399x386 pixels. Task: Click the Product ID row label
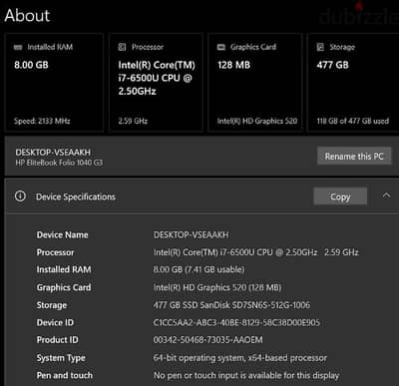(x=57, y=340)
